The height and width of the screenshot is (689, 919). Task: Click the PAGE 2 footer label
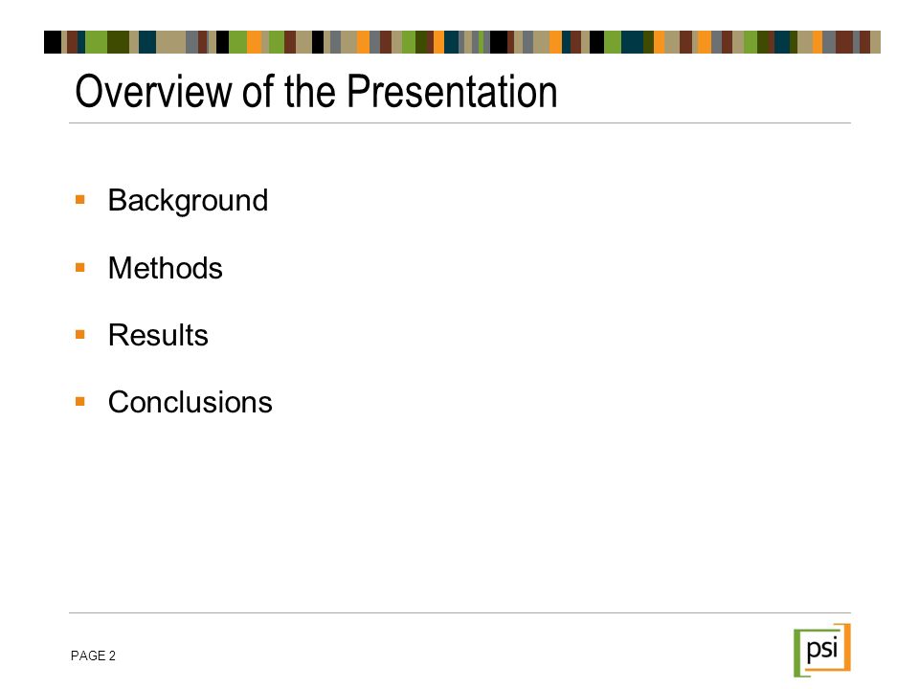point(93,656)
